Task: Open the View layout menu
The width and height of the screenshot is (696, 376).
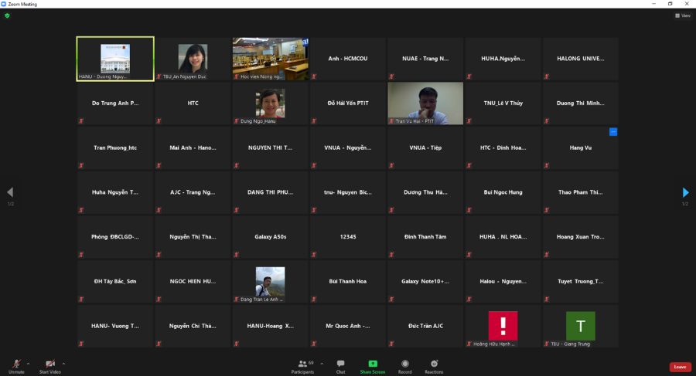Action: pos(683,15)
